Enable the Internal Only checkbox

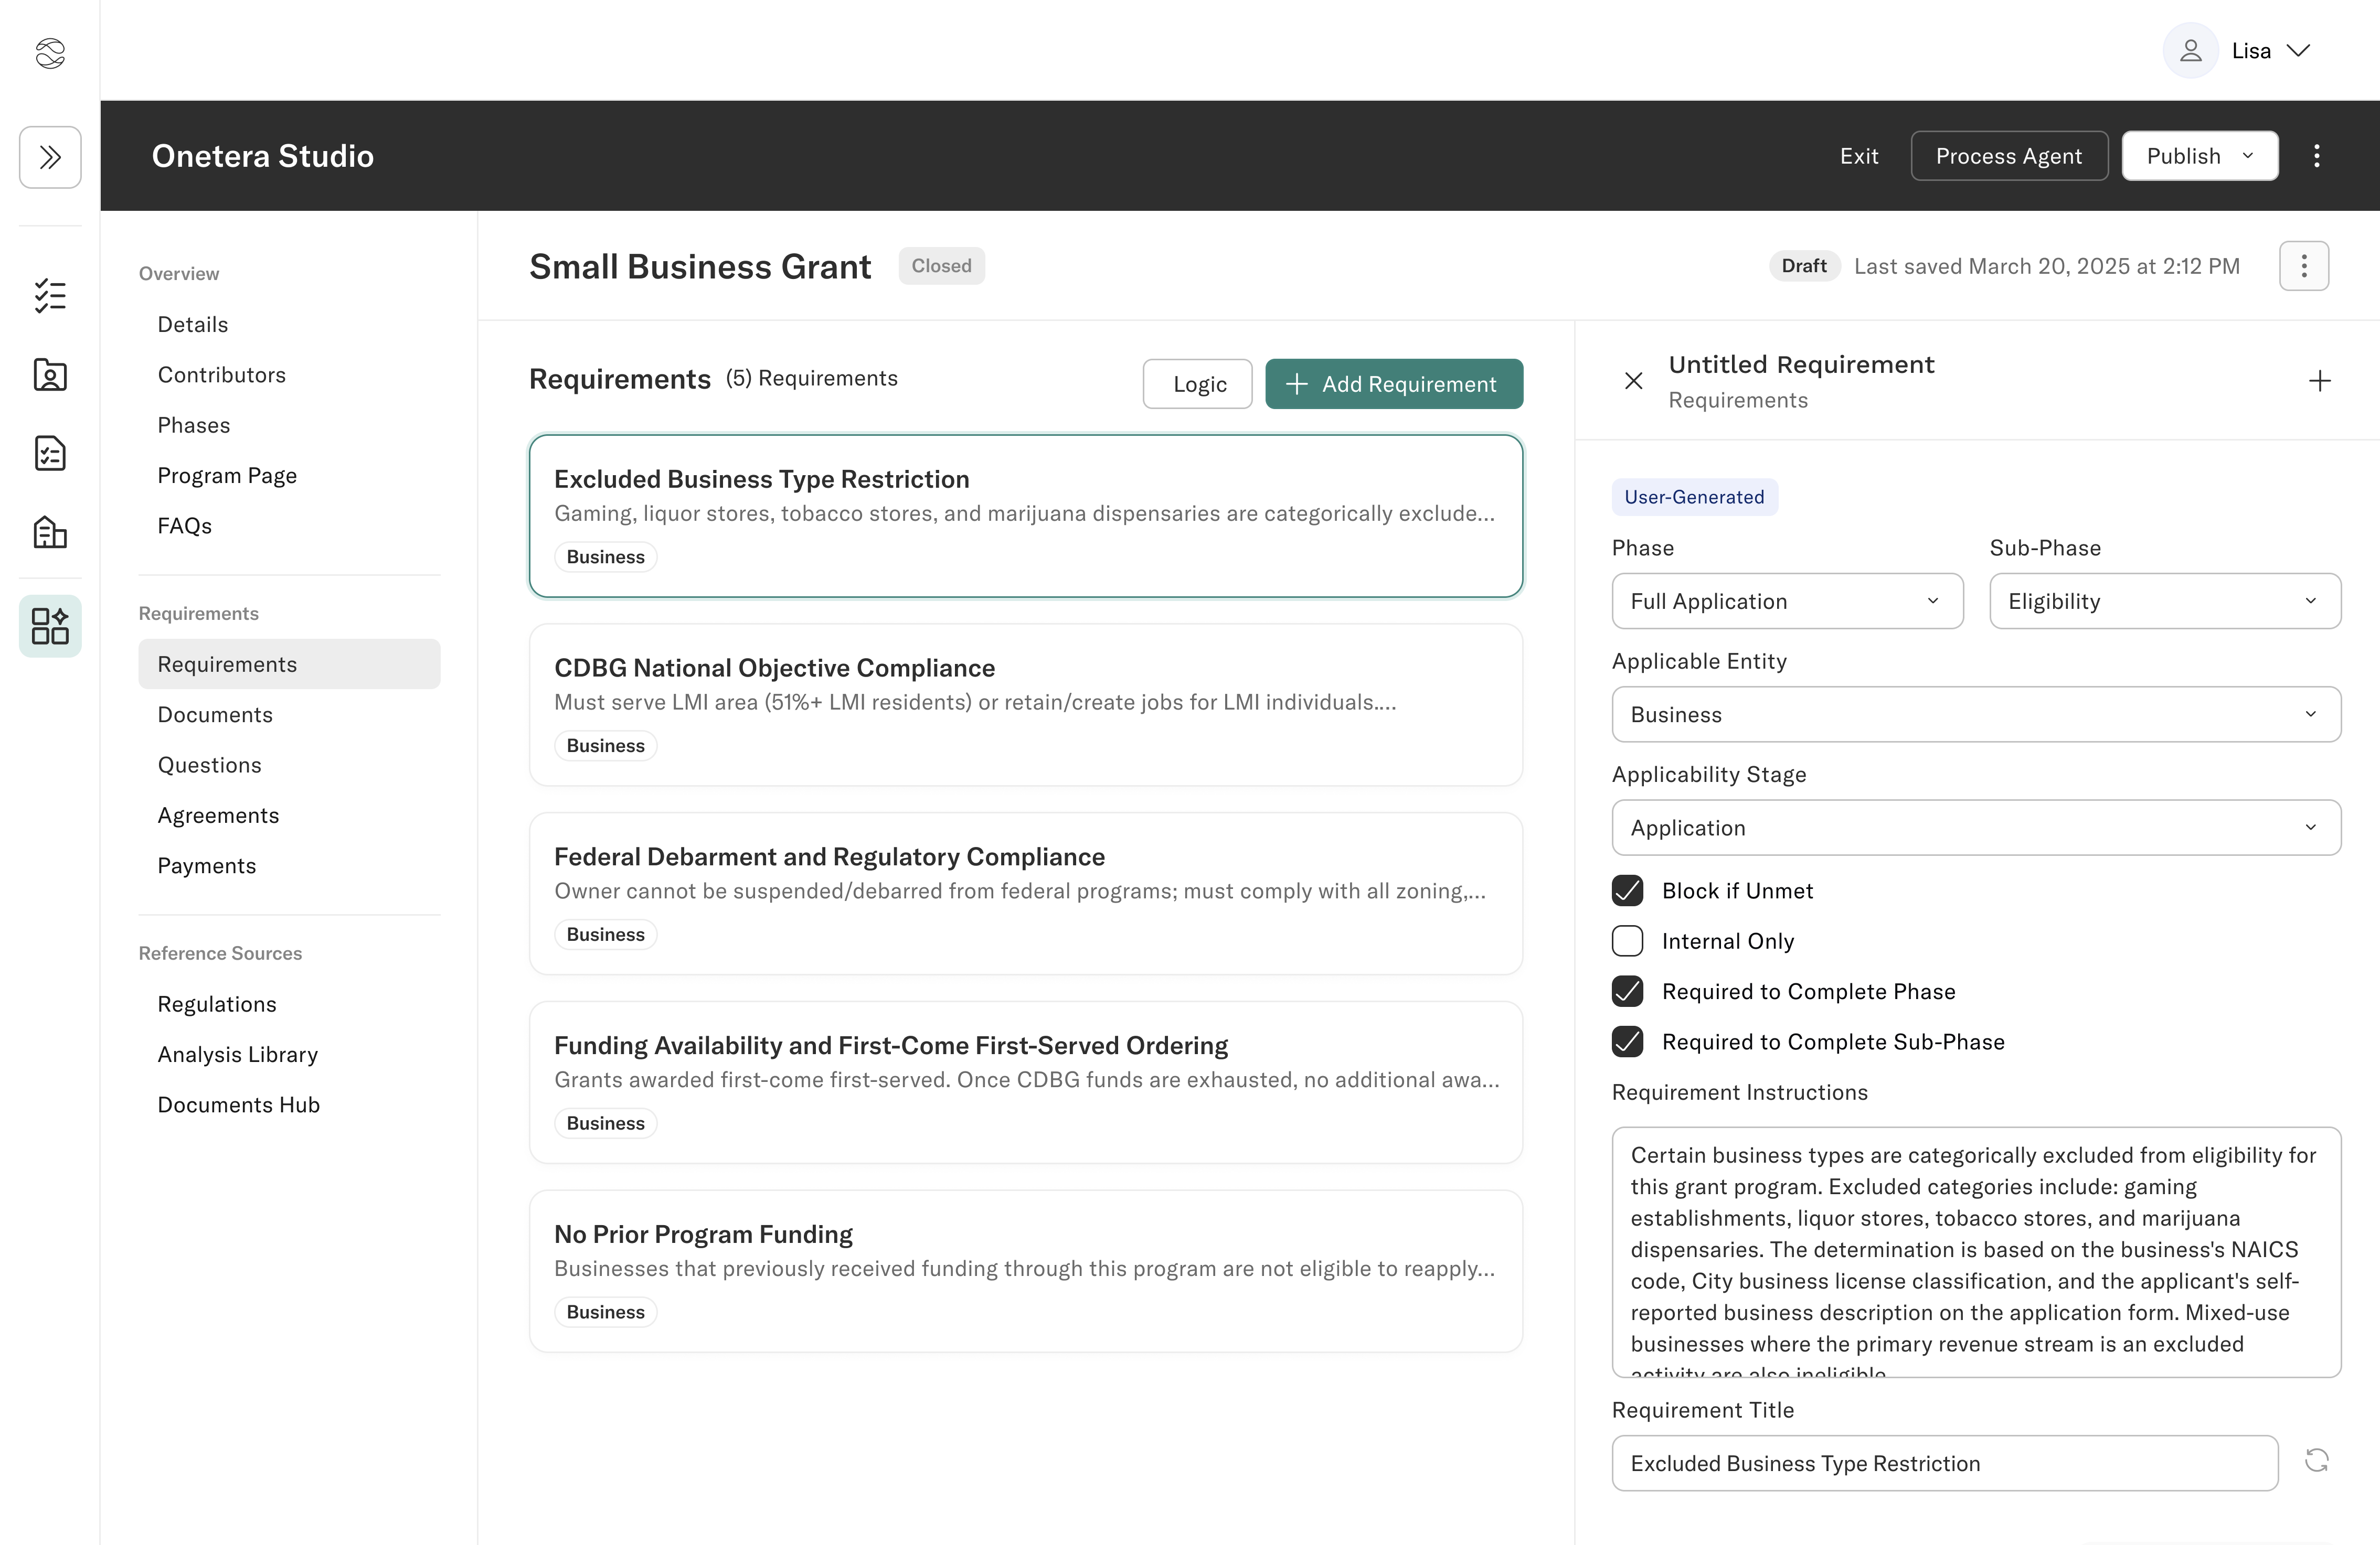1627,941
